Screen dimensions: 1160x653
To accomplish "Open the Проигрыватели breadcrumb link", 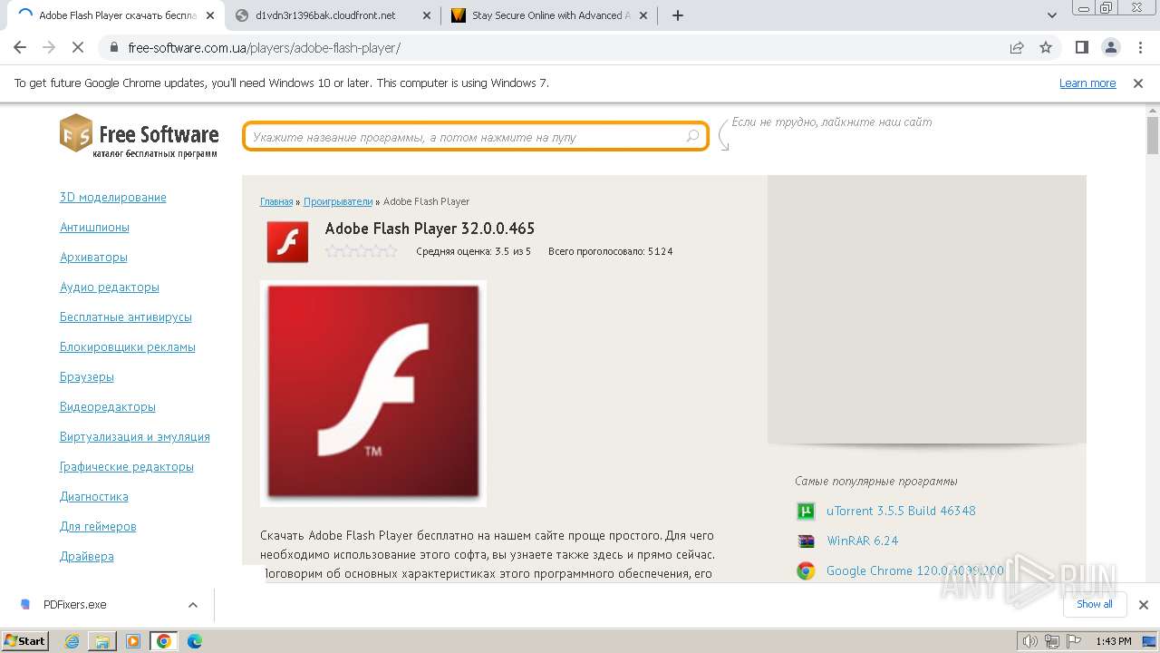I will pyautogui.click(x=338, y=201).
